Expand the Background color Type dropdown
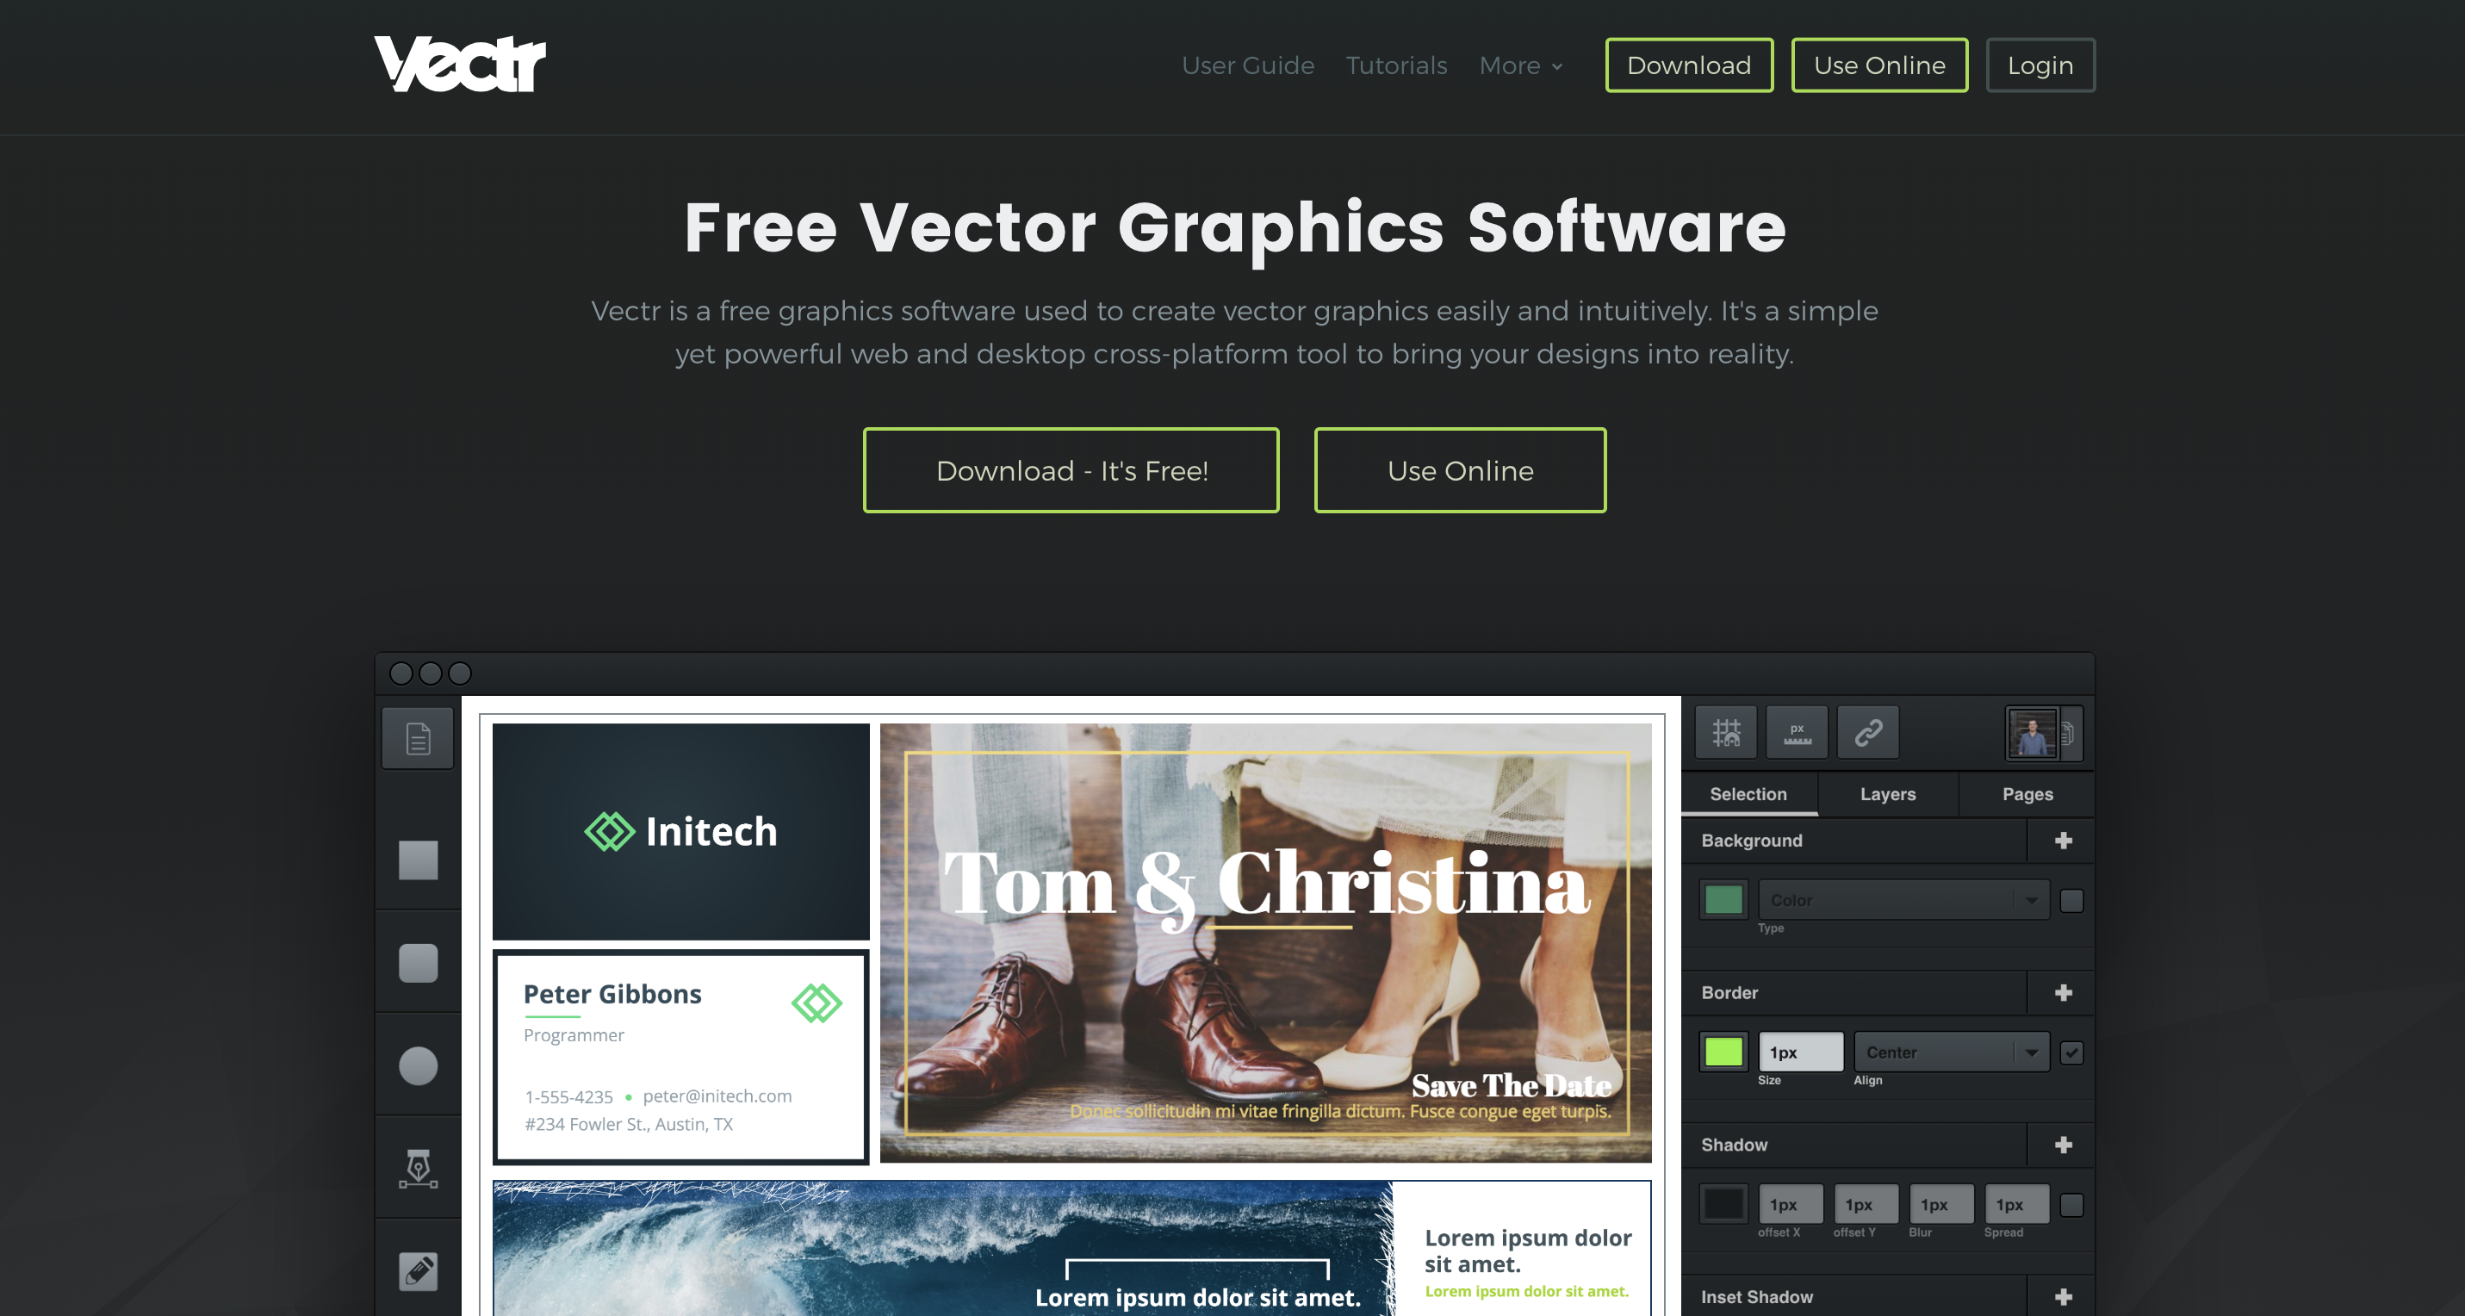Screen dimensions: 2465x1316 (x=1903, y=900)
